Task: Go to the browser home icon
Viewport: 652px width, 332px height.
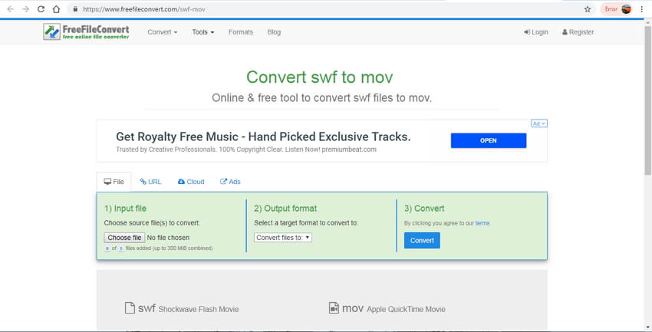Action: (x=57, y=9)
